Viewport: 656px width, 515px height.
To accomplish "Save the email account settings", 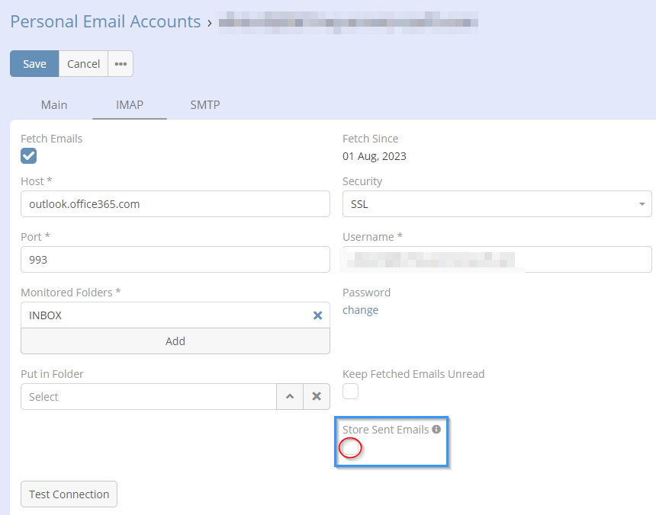I will coord(34,64).
